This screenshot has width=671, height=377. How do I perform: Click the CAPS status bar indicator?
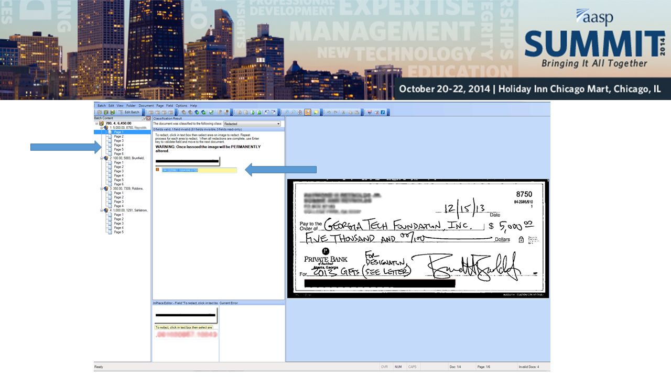[x=413, y=367]
